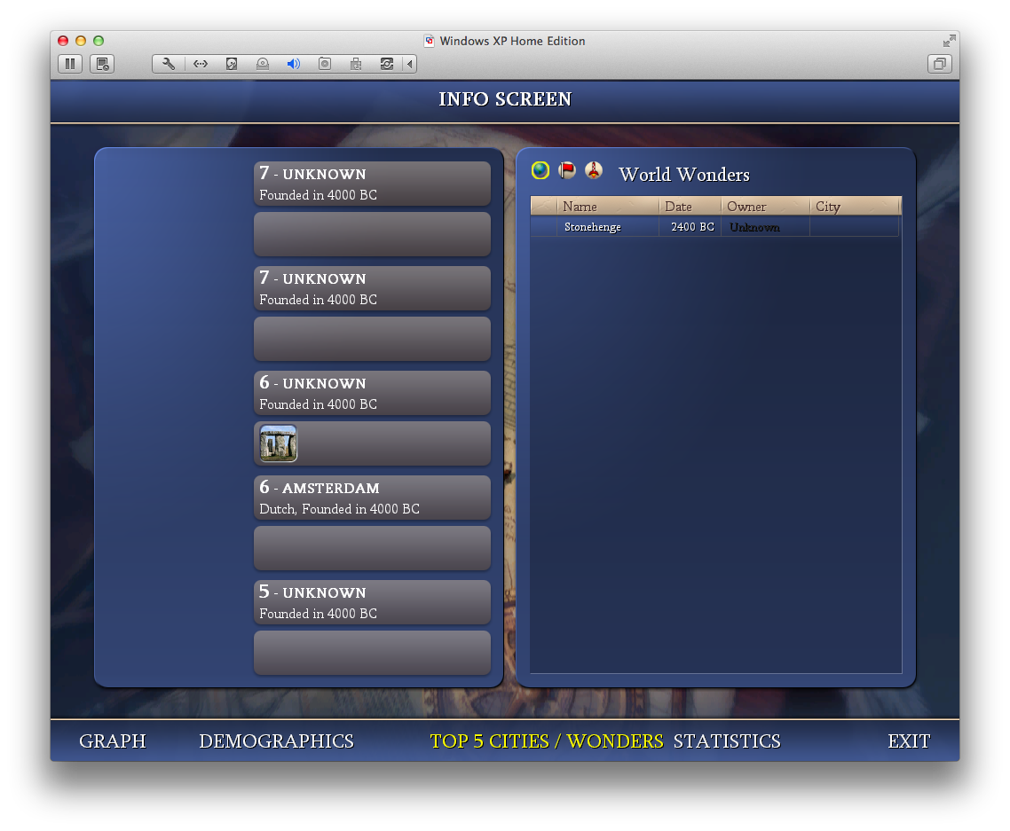This screenshot has width=1010, height=831.
Task: Click the Windows XP Home Edition window title
Action: [x=512, y=41]
